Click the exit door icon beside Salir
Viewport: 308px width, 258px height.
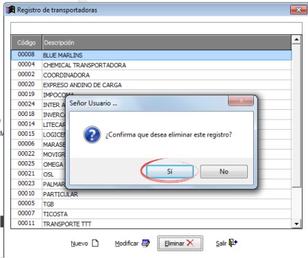click(x=233, y=243)
